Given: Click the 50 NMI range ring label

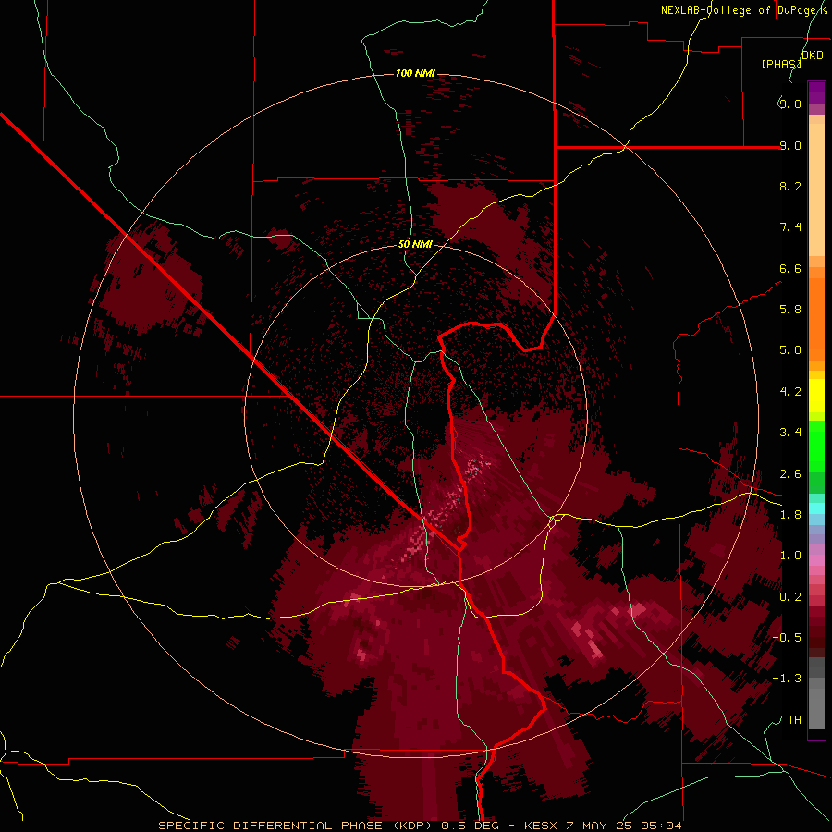Looking at the screenshot, I should 415,244.
